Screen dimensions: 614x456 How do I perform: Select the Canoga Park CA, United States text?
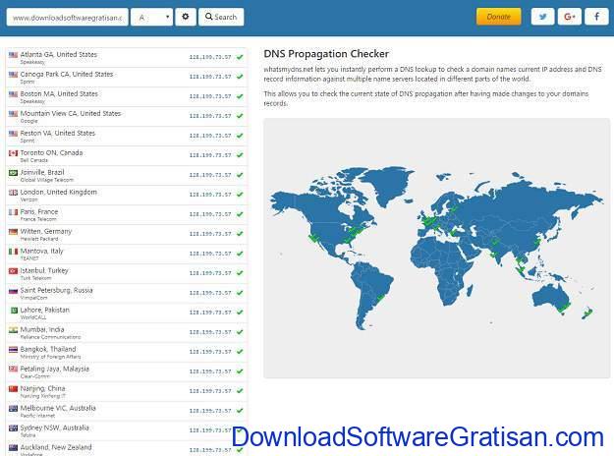click(67, 74)
